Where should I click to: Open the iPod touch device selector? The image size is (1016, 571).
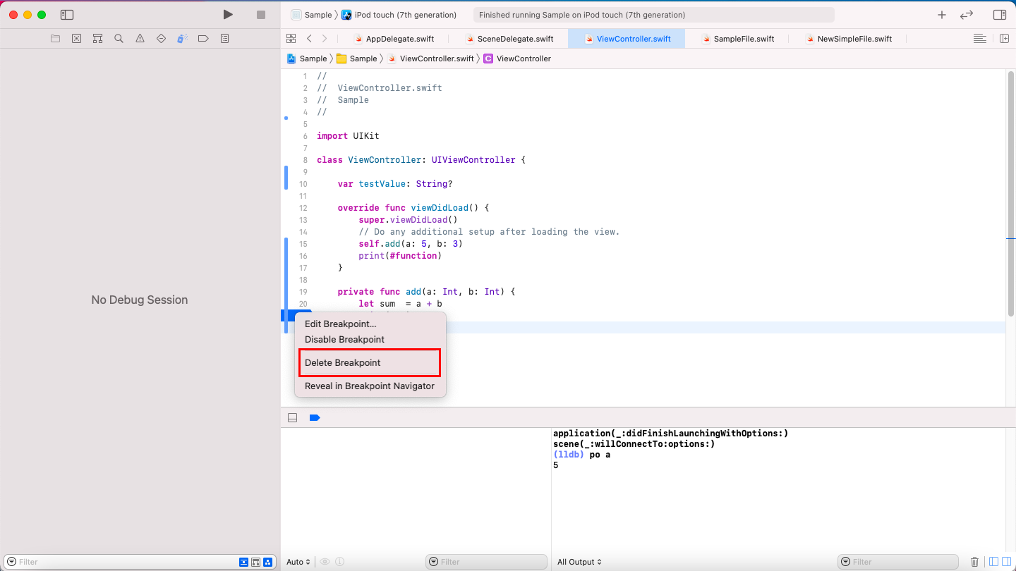399,15
